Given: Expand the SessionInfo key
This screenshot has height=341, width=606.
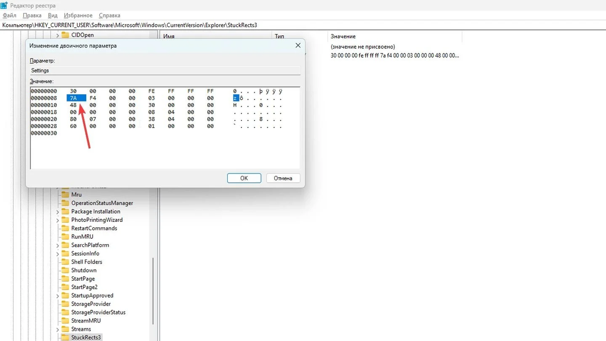Looking at the screenshot, I should (x=58, y=253).
